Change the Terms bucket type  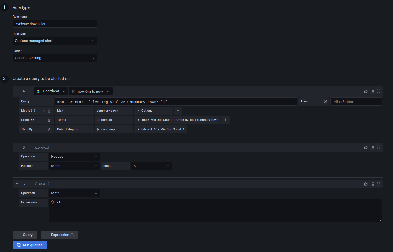(x=74, y=120)
